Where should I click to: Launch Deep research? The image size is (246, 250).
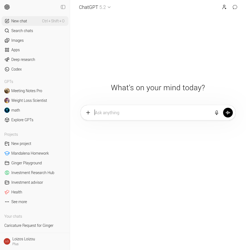(23, 60)
